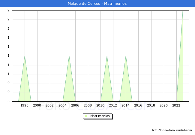Select the 2004 tick label on the x-axis
The height and width of the screenshot is (135, 195).
pyautogui.click(x=62, y=105)
